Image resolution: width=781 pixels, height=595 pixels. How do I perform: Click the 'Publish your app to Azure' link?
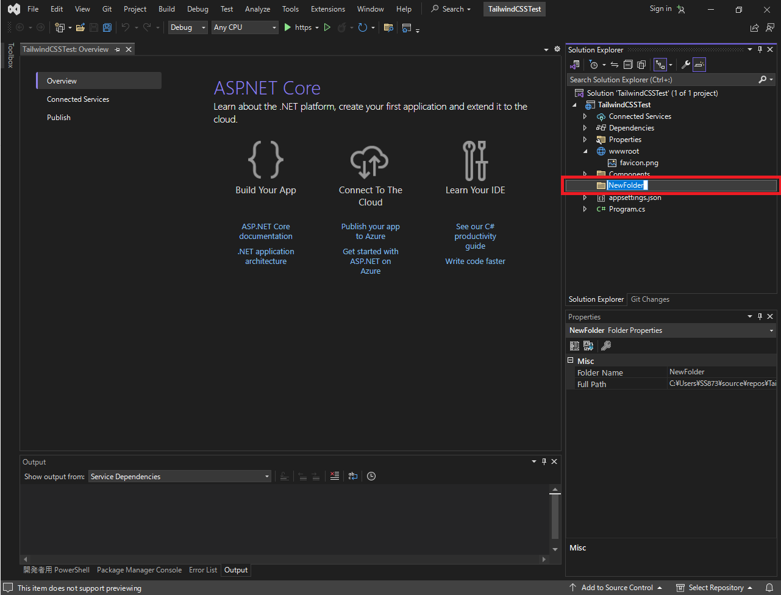tap(370, 232)
